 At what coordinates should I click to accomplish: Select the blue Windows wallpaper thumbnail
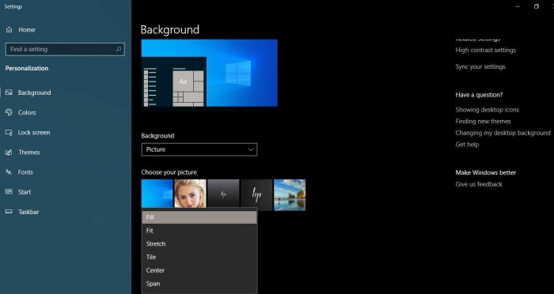pos(157,194)
